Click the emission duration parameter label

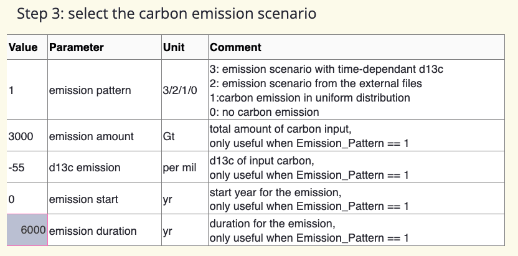click(x=92, y=230)
